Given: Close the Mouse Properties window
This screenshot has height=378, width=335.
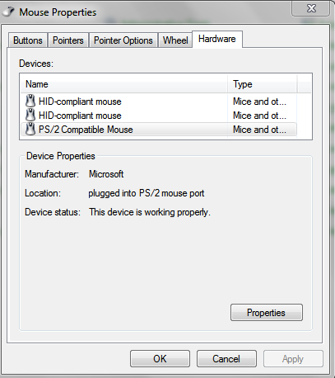Looking at the screenshot, I should point(311,8).
